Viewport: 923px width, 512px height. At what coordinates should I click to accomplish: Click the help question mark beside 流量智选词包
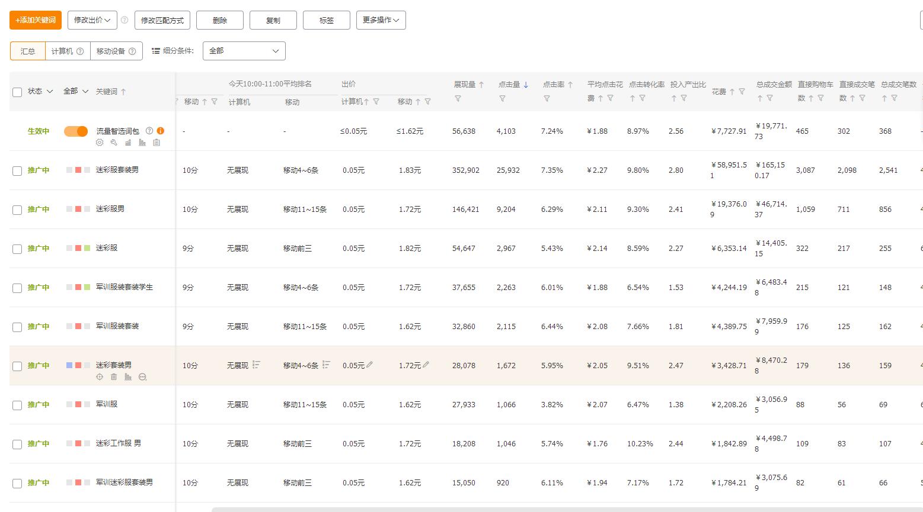tap(149, 131)
